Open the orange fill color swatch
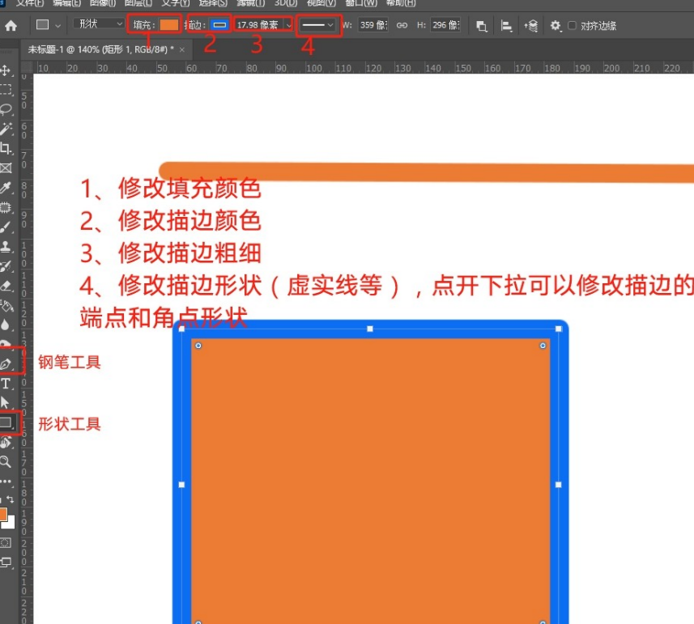 (168, 25)
